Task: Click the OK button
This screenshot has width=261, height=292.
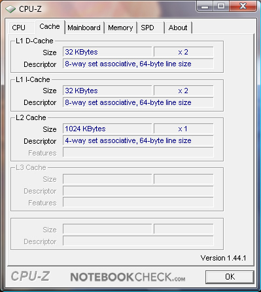Action: coord(230,277)
